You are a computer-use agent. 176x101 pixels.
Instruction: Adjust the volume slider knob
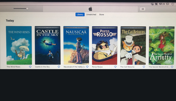pos(27,9)
